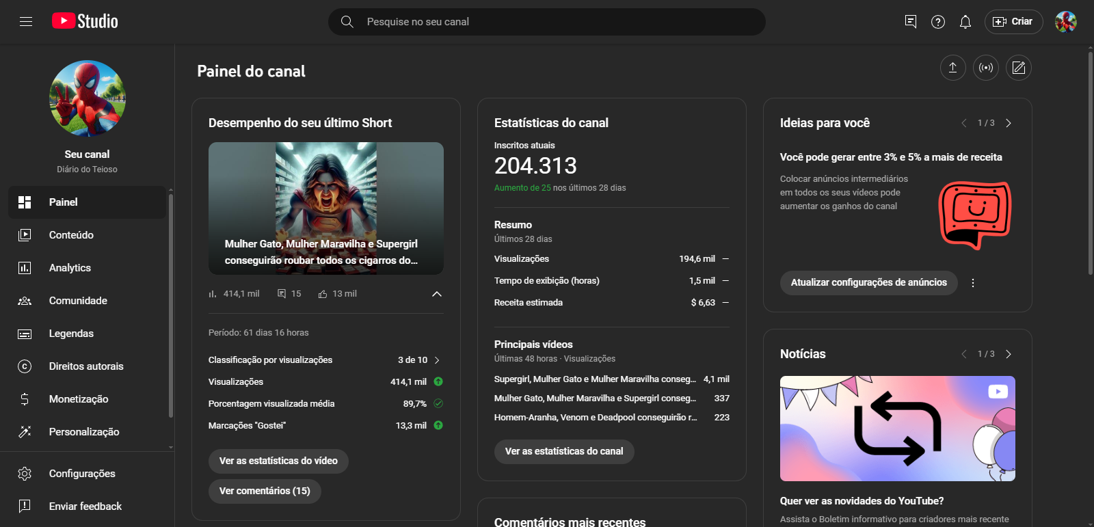Click the Marcações "Gostei" 13,3 mil row
Viewport: 1094px width, 527px height.
point(326,426)
